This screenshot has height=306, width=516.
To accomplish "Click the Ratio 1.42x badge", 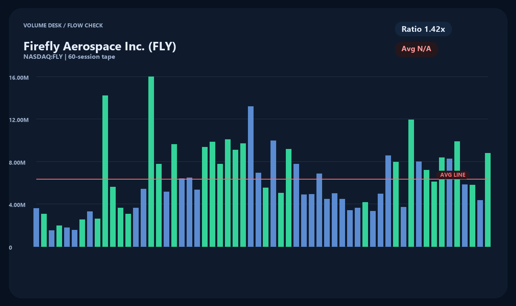I will click(423, 29).
